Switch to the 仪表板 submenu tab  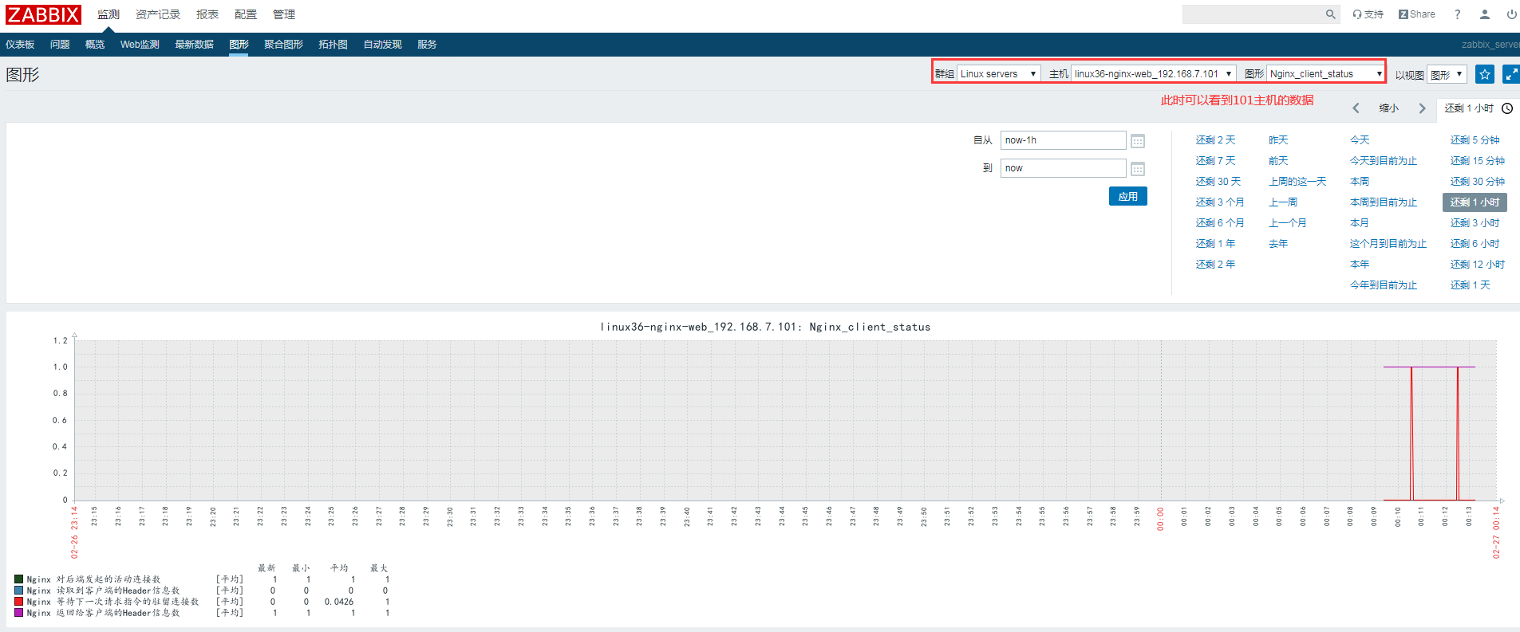pos(20,45)
